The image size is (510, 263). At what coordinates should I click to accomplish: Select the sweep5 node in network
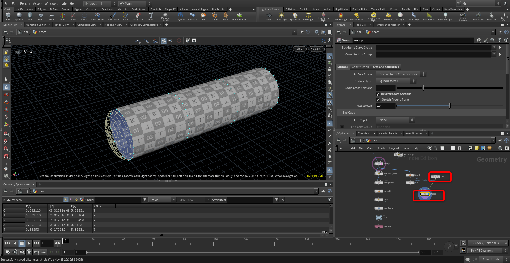pyautogui.click(x=424, y=194)
